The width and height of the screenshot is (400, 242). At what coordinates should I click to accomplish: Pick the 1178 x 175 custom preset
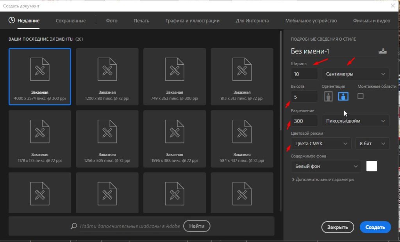[40, 139]
